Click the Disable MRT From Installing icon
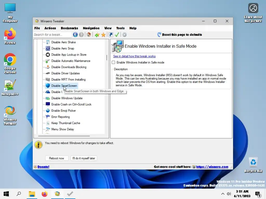 pos(48,80)
